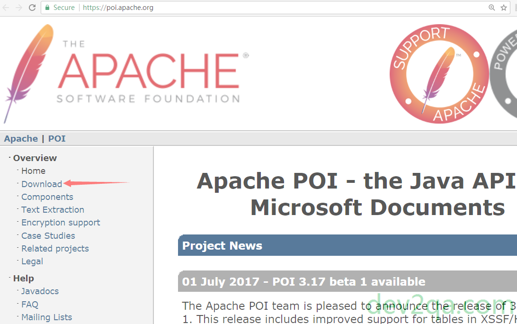
Task: Open the Components link
Action: [47, 197]
